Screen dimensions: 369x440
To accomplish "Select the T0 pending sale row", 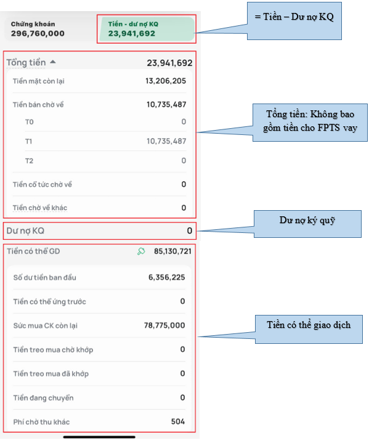I will point(105,122).
